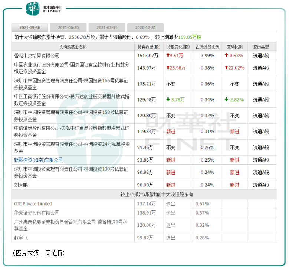This screenshot has height=269, width=289.
Task: Click holding value 129.48万
Action: 146,100
